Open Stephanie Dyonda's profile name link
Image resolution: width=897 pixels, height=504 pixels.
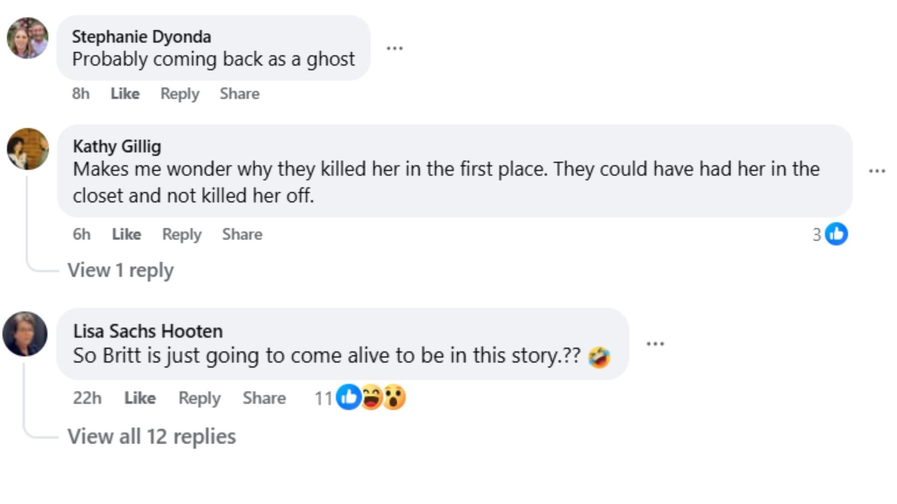pos(141,36)
